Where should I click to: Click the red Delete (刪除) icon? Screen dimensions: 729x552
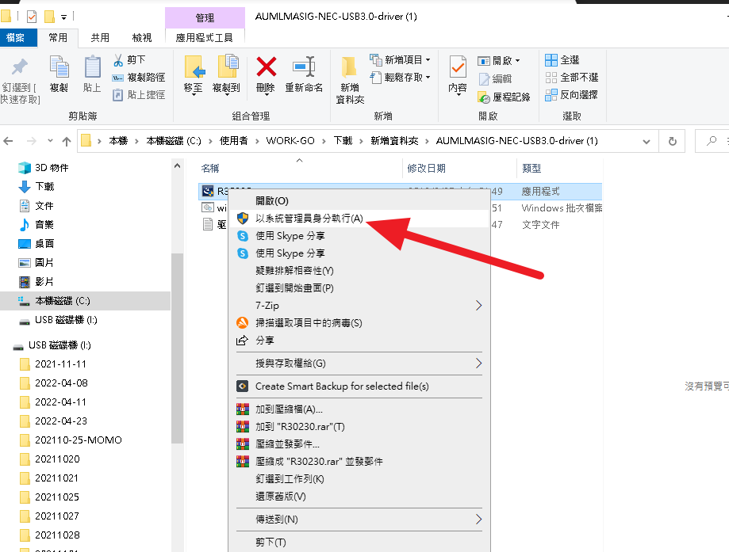click(x=267, y=67)
